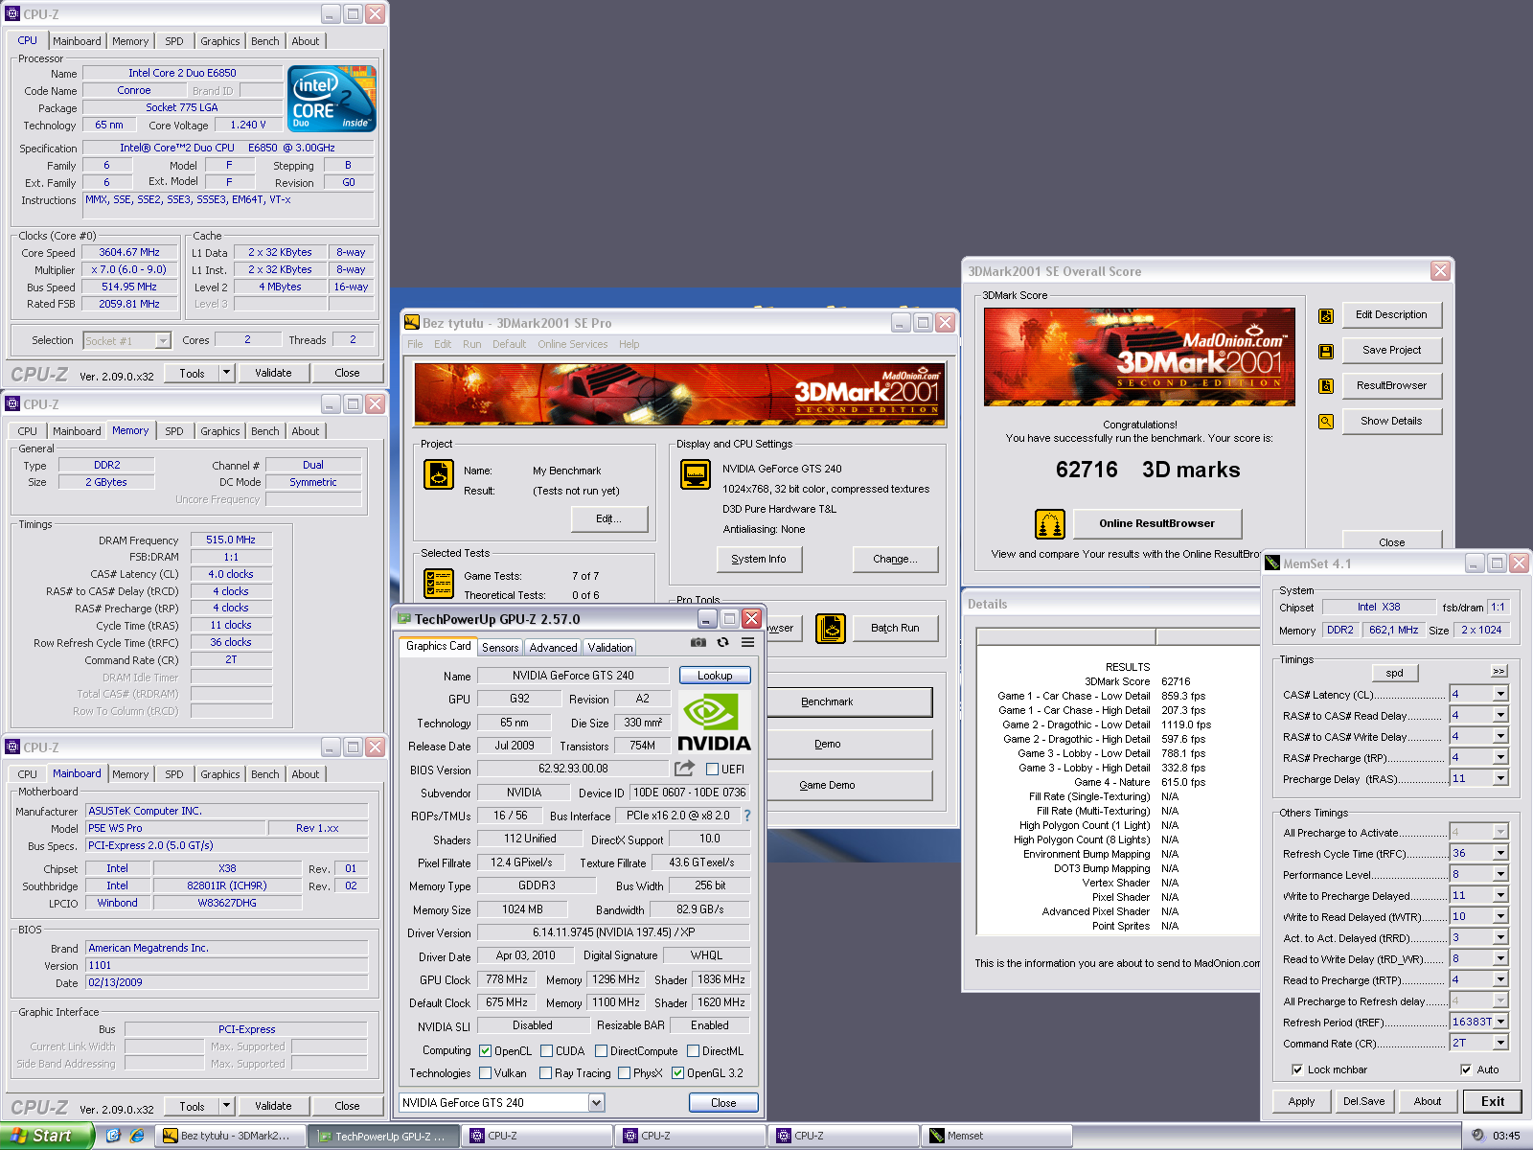Click the spd button in MemSet Timings
This screenshot has height=1150, width=1533.
(1395, 673)
